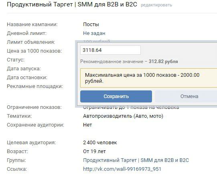This screenshot has height=176, width=217.
Task: Click the Рекламные площадки label
Action: pos(35,86)
